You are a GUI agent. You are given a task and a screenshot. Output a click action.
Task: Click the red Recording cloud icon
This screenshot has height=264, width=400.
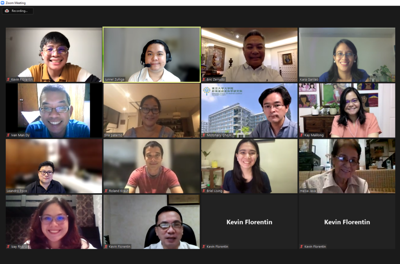point(7,11)
